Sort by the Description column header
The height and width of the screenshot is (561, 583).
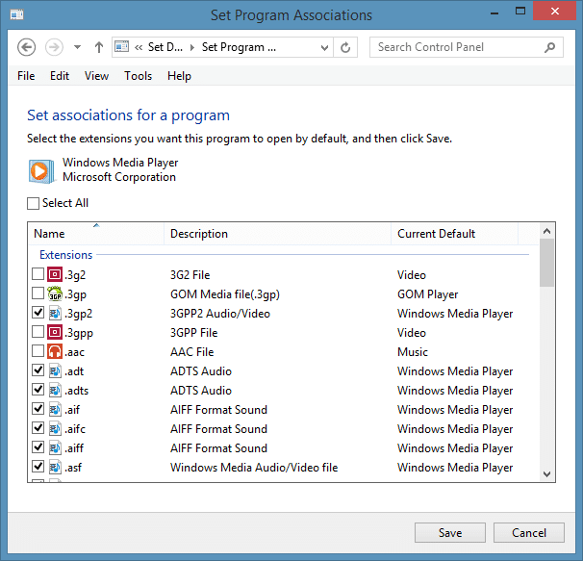pos(277,234)
